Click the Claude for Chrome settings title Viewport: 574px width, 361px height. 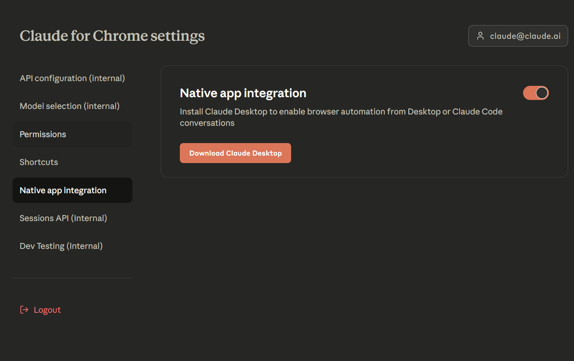pyautogui.click(x=112, y=36)
